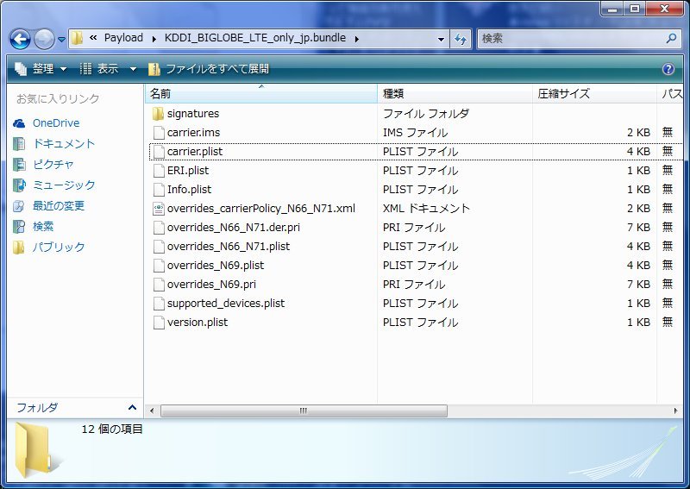Click the 検索 search input field

click(x=569, y=39)
